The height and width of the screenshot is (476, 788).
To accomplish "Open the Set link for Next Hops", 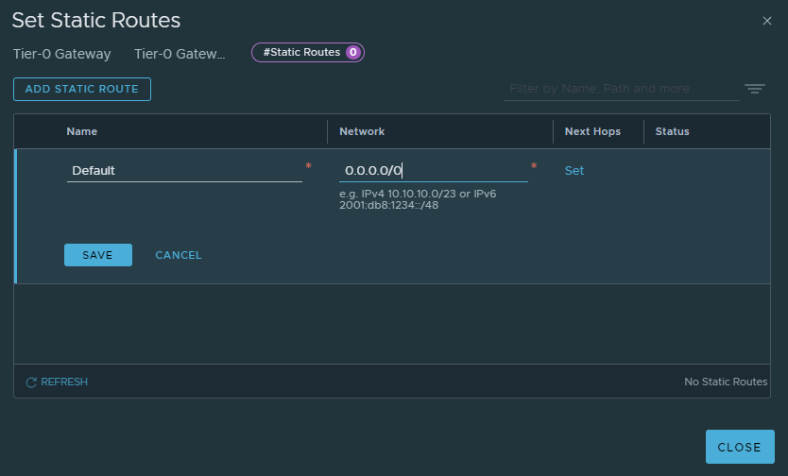I will coord(574,171).
